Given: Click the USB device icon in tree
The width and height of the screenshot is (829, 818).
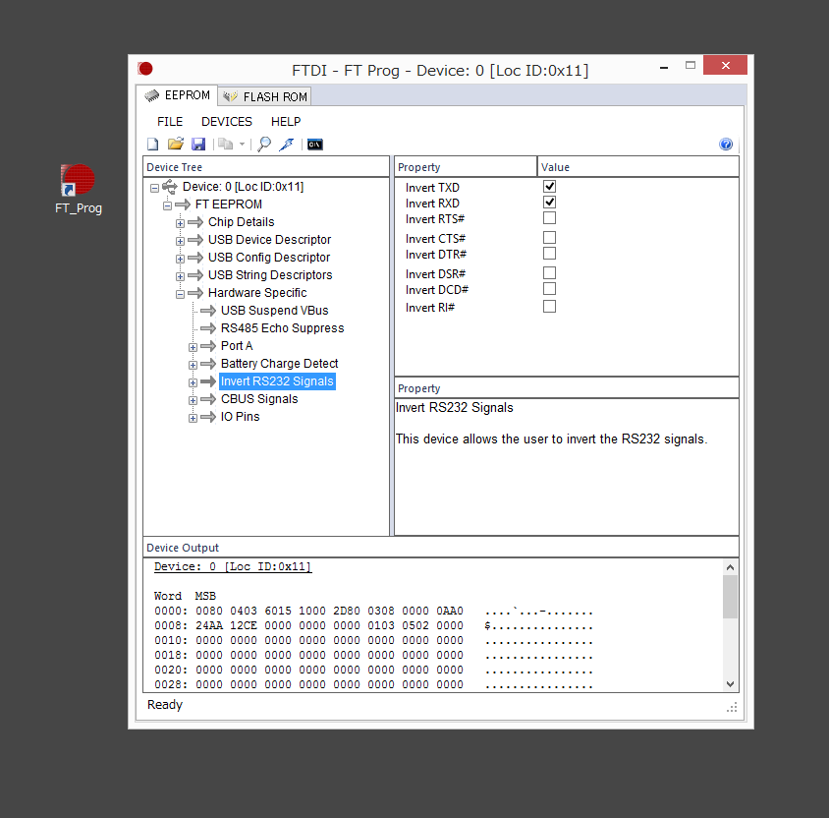Looking at the screenshot, I should tap(170, 187).
